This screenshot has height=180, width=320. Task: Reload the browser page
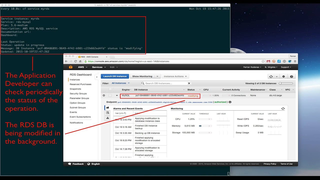[75, 61]
